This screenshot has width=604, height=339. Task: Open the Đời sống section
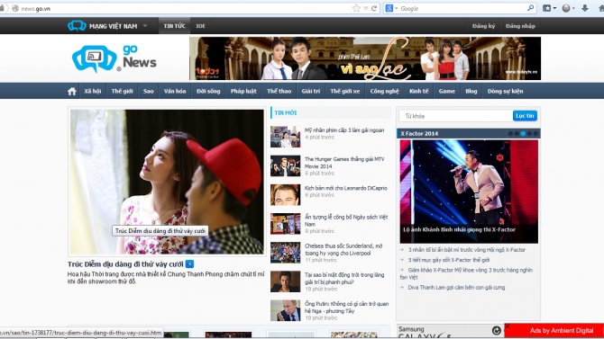208,91
